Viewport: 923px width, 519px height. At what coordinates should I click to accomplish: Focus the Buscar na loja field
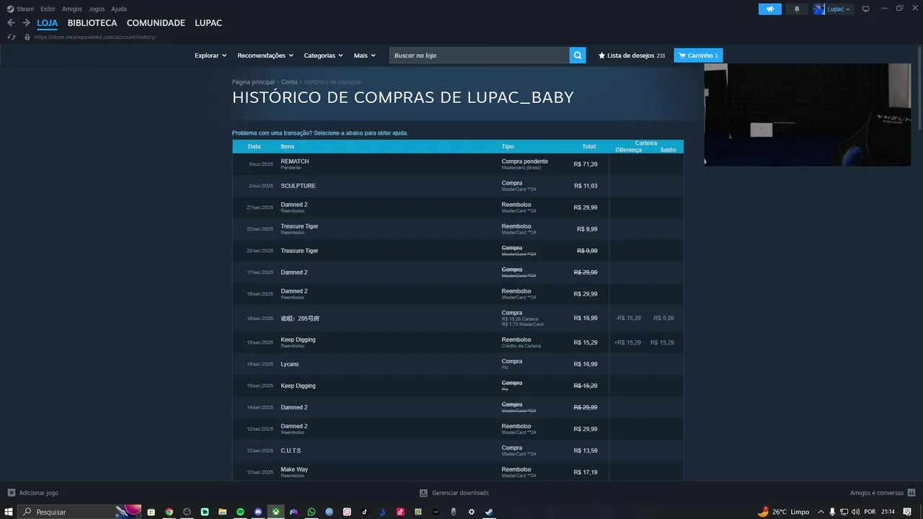point(480,56)
